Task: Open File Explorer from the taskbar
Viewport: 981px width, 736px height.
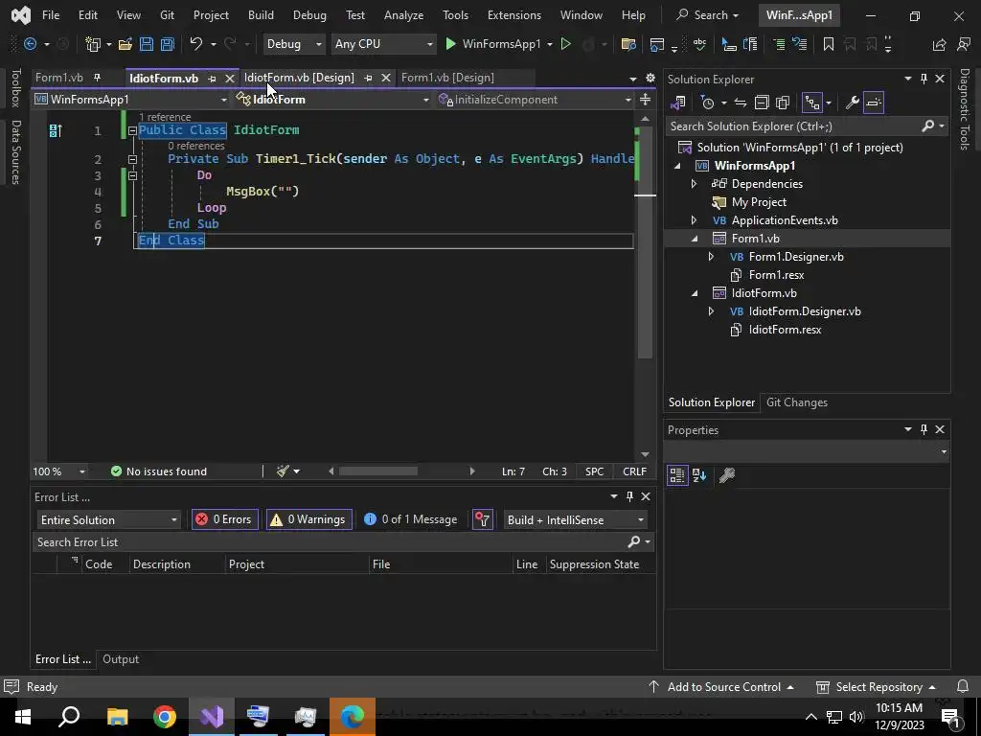Action: pyautogui.click(x=118, y=717)
